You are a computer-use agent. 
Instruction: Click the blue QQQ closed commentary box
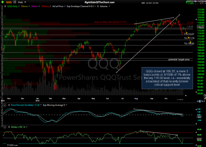[167, 78]
